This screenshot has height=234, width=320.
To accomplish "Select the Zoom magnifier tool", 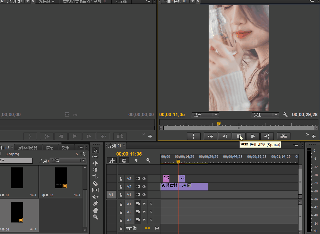I will (95, 217).
